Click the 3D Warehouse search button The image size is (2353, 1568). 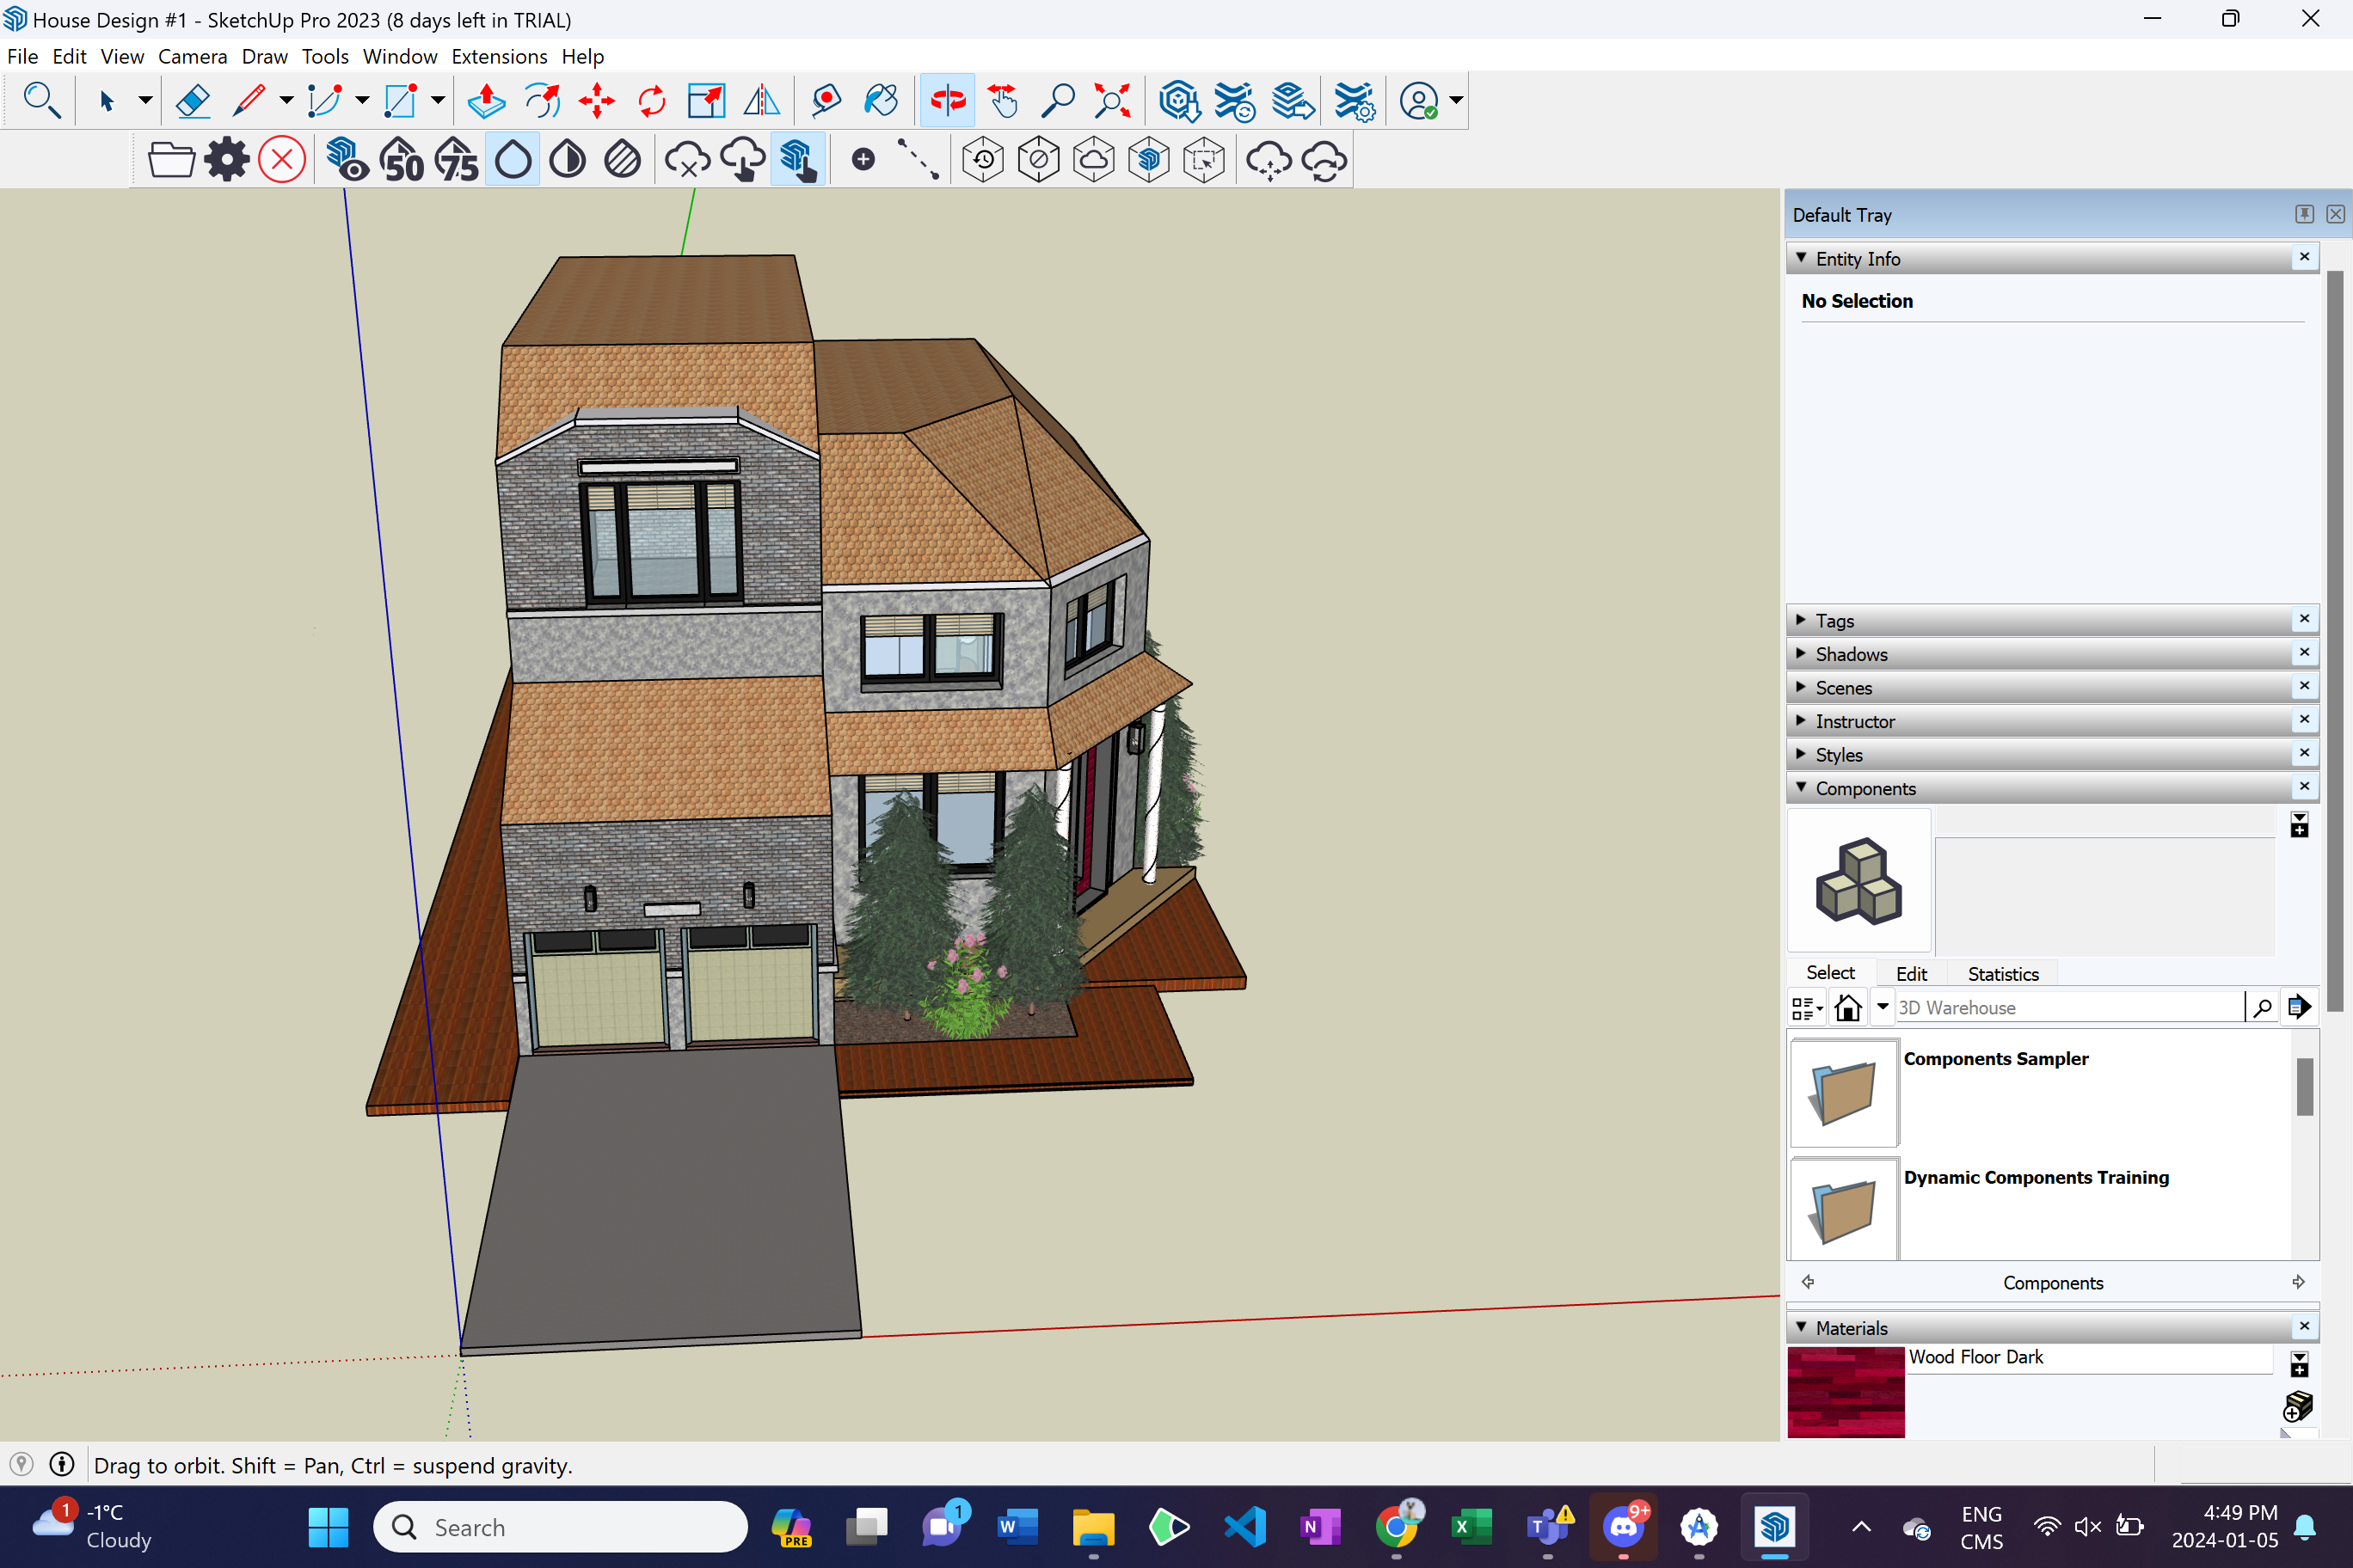(x=2262, y=1007)
